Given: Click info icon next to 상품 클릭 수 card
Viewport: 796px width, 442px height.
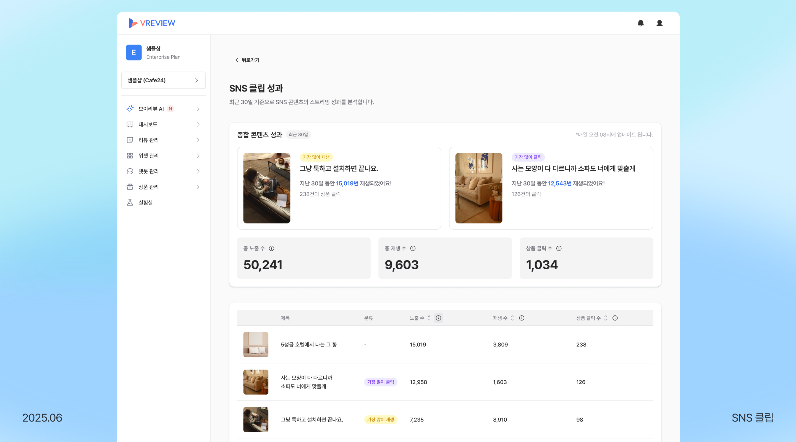Looking at the screenshot, I should [559, 248].
